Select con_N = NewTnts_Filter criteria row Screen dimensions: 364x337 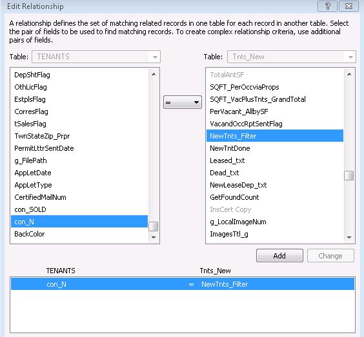pos(183,284)
